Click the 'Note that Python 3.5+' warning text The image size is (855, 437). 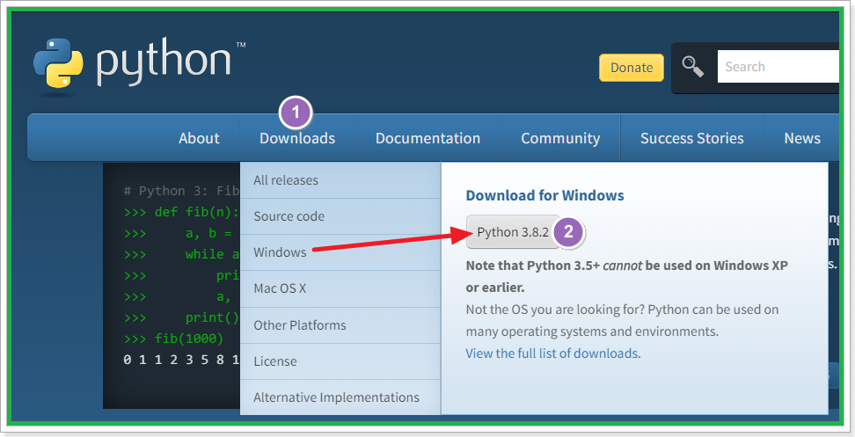(626, 276)
